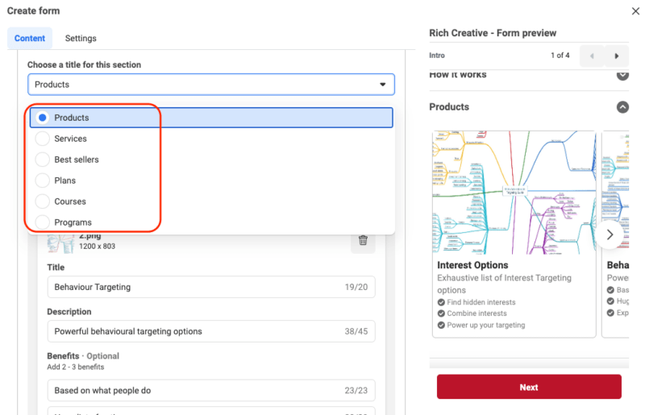645x415 pixels.
Task: Choose the Courses radio option
Action: click(x=43, y=201)
